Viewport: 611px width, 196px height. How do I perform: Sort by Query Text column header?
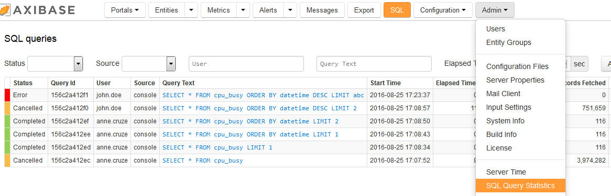pos(179,83)
